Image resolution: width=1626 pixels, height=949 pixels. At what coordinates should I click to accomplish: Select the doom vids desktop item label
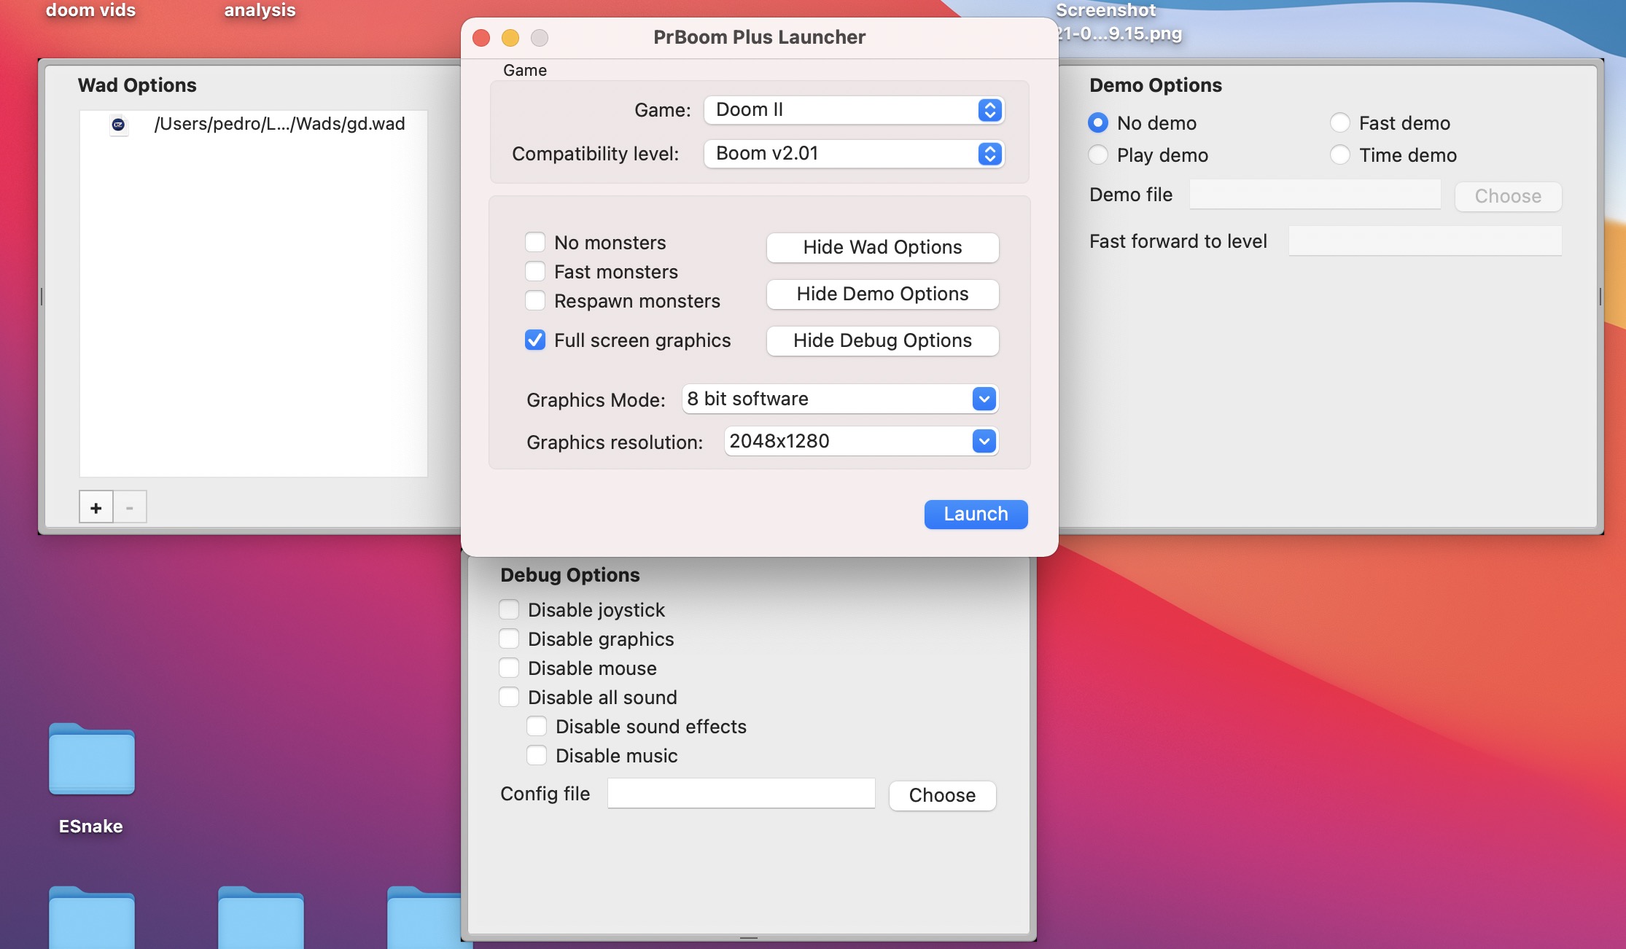coord(90,10)
